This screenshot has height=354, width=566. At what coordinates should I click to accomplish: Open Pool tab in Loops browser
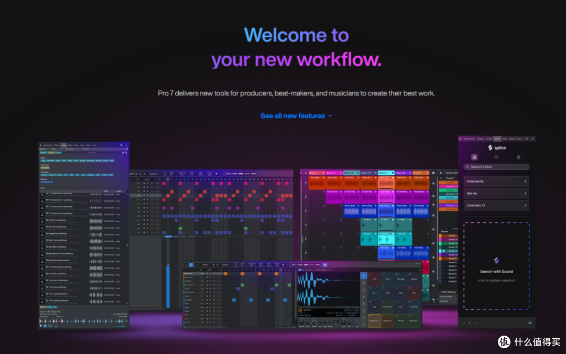point(94,145)
